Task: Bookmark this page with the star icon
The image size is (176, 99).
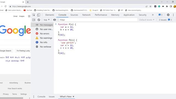Action: 150,6
